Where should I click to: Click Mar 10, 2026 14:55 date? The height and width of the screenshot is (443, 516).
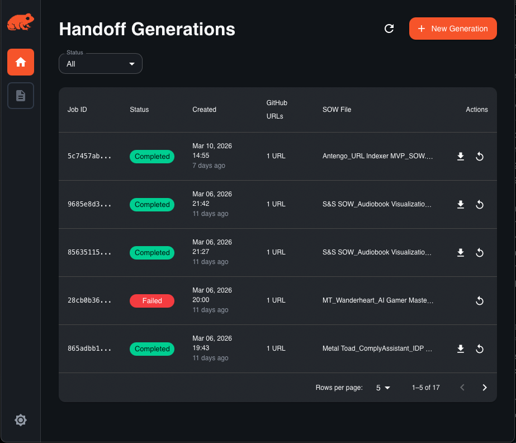pos(212,150)
